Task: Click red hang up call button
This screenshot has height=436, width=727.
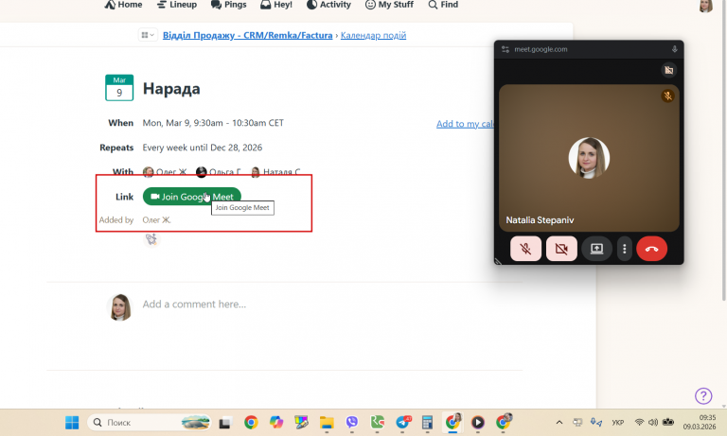Action: pyautogui.click(x=651, y=249)
